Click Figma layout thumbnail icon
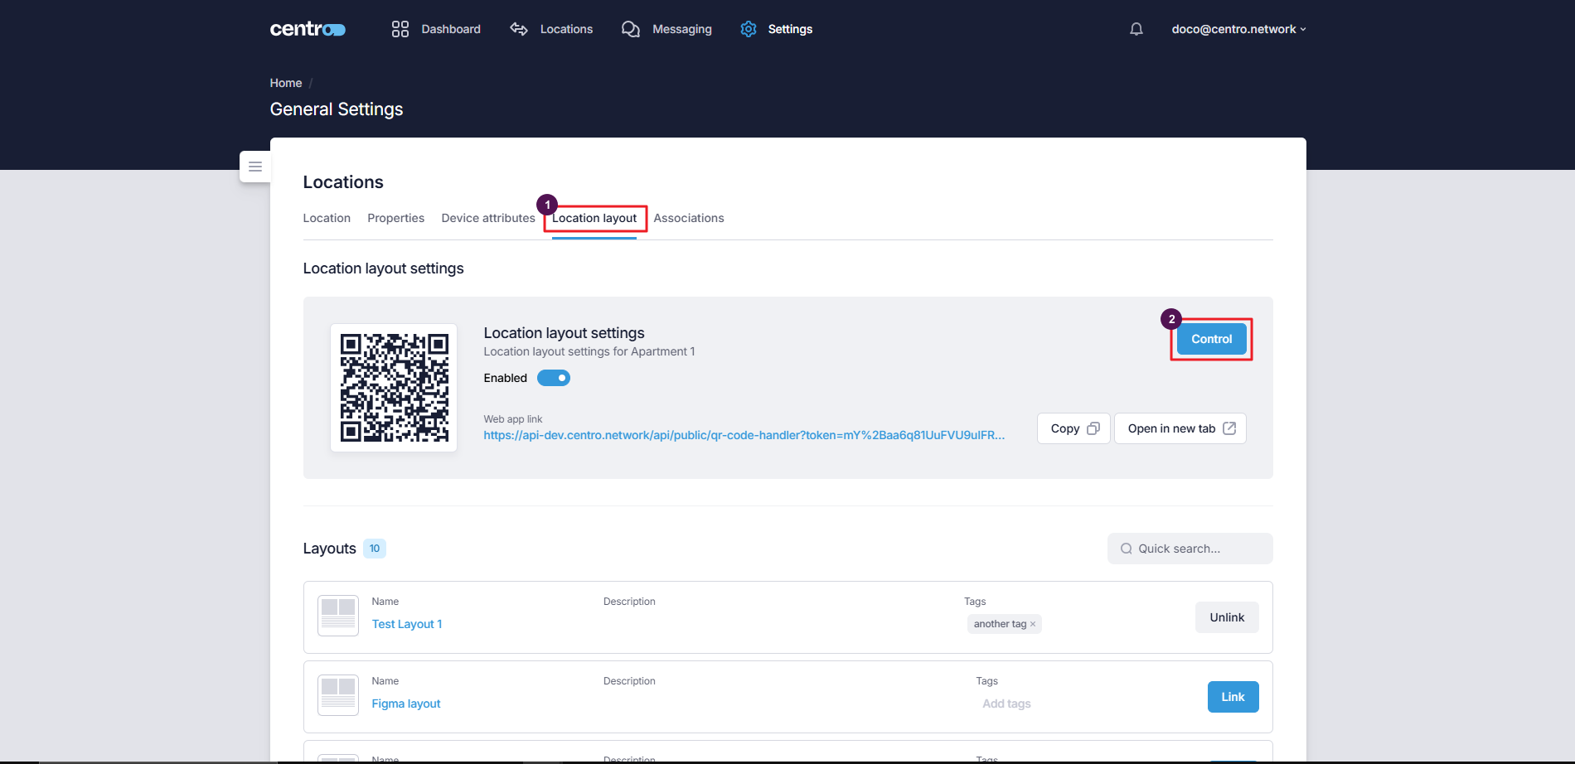The width and height of the screenshot is (1575, 764). (338, 695)
